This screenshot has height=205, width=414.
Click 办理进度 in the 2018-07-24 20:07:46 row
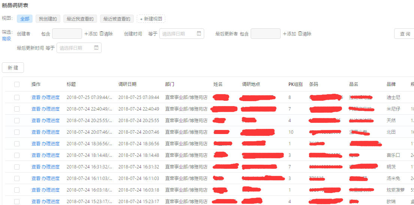point(51,132)
